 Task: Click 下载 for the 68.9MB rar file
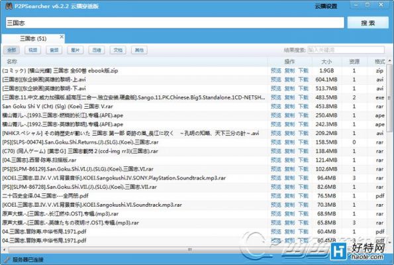[x=303, y=214]
